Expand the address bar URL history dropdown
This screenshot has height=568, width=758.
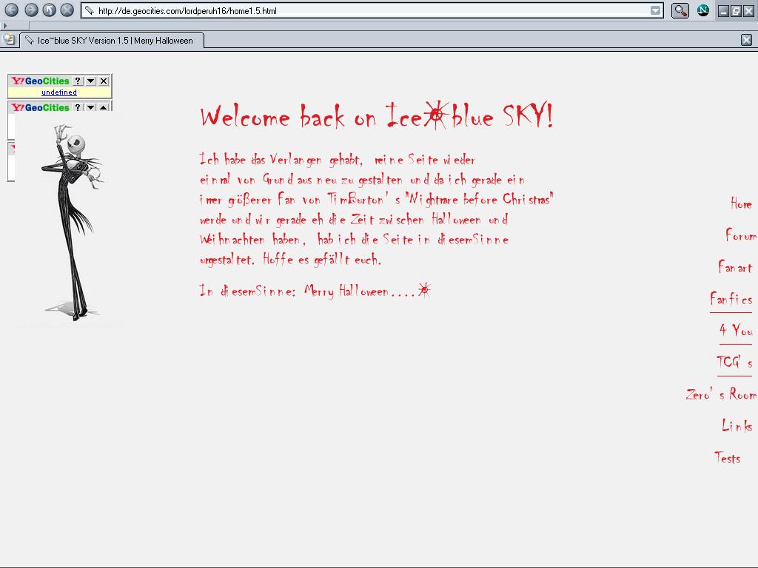(x=656, y=10)
